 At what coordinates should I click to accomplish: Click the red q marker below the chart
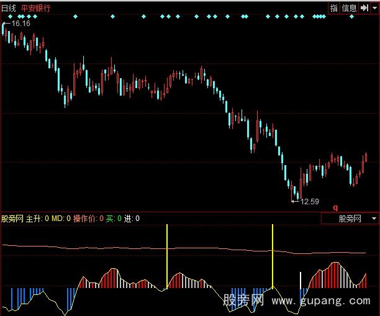(x=335, y=207)
